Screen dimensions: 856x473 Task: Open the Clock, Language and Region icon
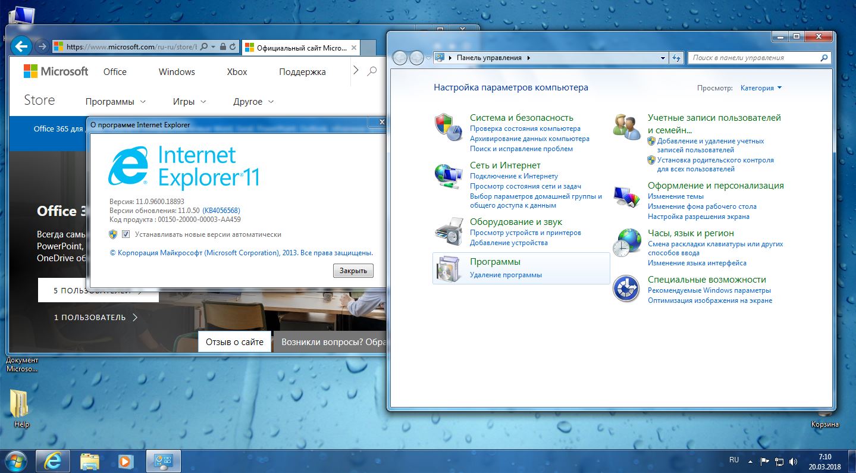(626, 242)
